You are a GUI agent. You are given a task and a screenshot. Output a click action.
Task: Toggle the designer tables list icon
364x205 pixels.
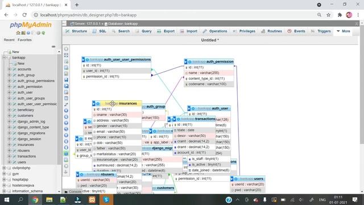coord(66,49)
